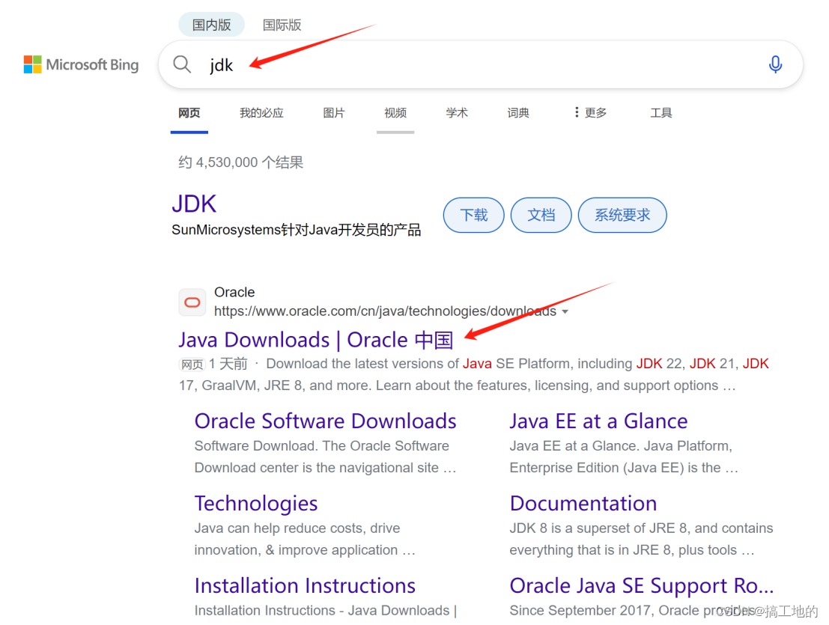Switch to 国际版 search mode
829x625 pixels.
click(282, 25)
